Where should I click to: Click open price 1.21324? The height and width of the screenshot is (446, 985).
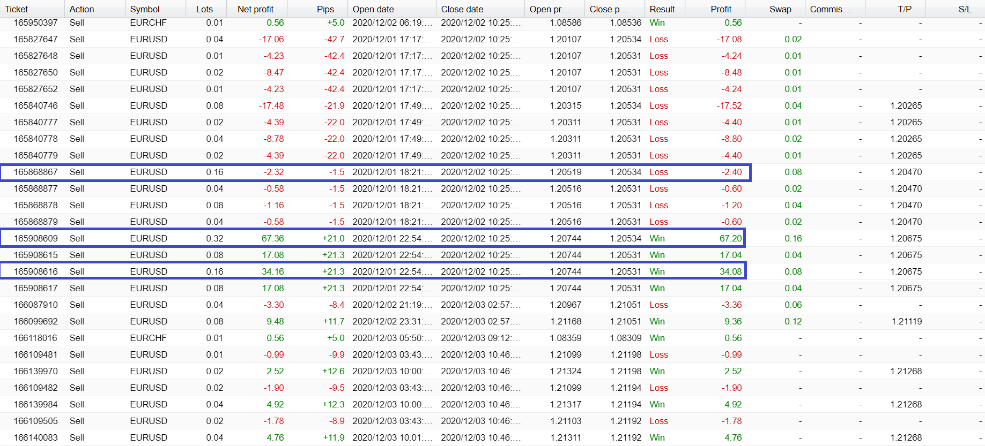[x=566, y=371]
